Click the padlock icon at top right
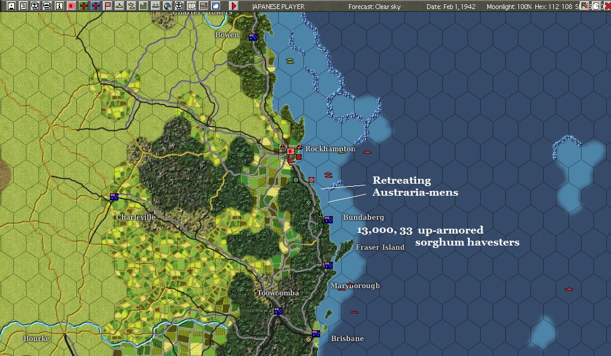Screen dimensions: 611x356 coord(597,6)
